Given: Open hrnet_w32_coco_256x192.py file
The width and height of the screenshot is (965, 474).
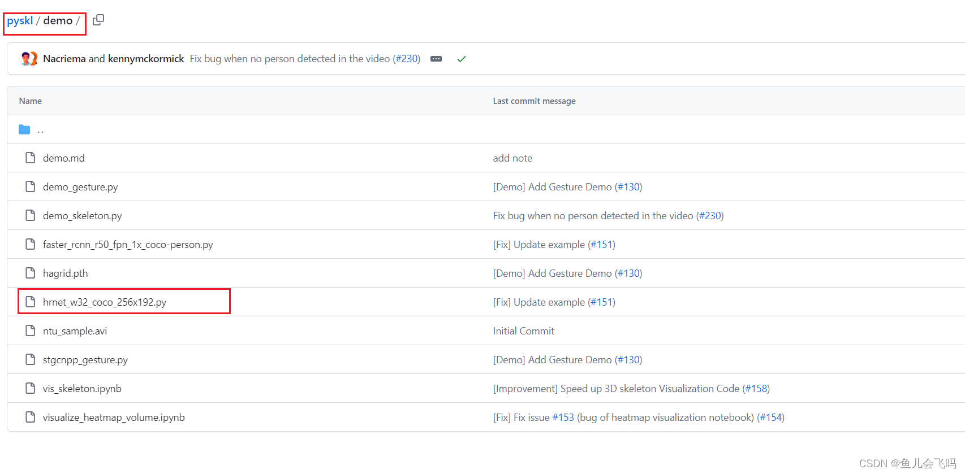Looking at the screenshot, I should click(x=105, y=302).
